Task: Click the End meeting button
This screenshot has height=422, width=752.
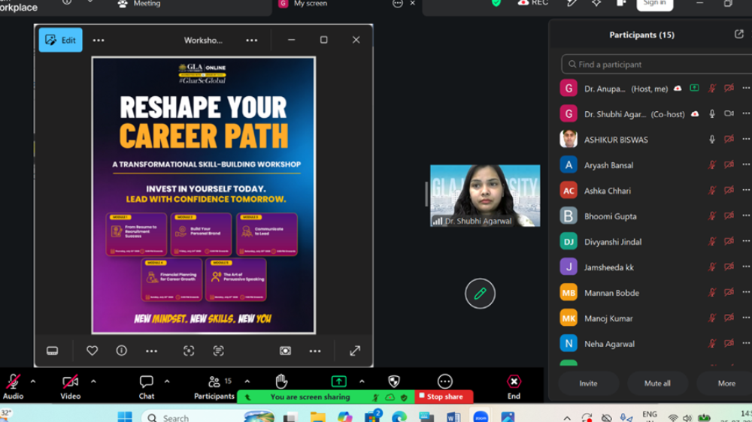Action: (514, 387)
